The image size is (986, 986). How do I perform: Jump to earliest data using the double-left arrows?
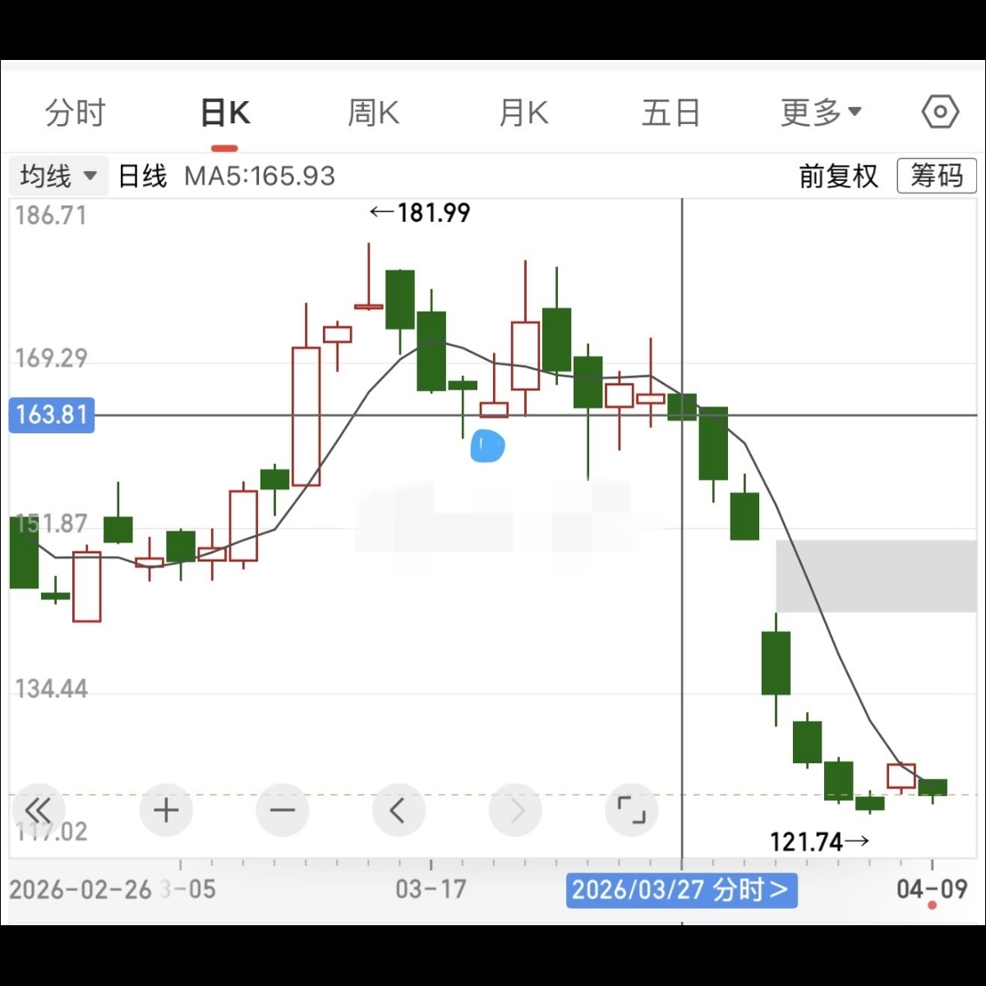(x=38, y=809)
